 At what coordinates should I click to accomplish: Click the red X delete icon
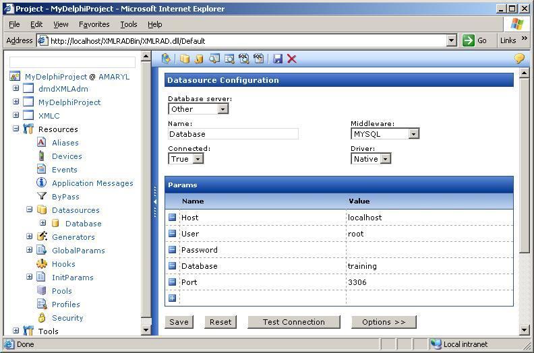[292, 59]
